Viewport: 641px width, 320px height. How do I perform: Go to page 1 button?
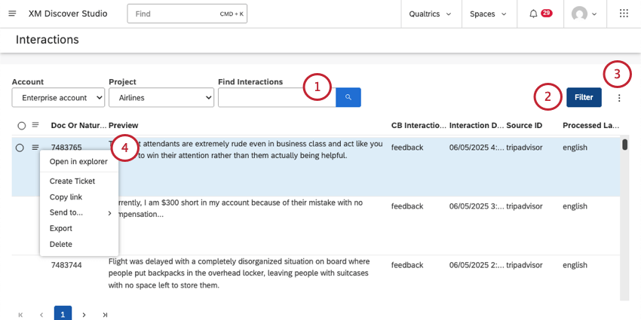point(63,314)
